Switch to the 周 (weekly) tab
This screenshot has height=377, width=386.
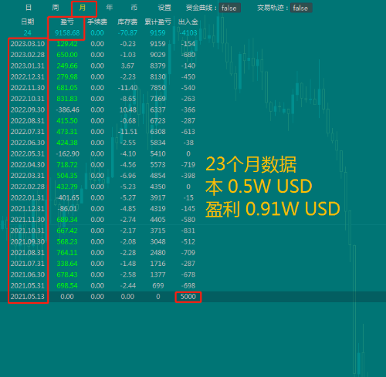click(x=56, y=8)
